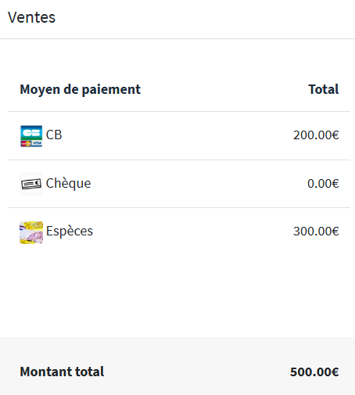Click the Moyen de paiement column header
This screenshot has height=395, width=355.
(81, 89)
